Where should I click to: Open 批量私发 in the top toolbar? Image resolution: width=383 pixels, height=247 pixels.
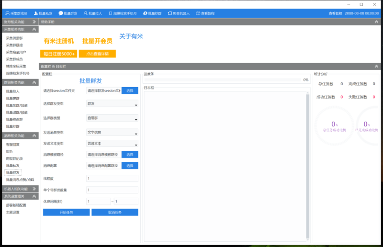[x=43, y=13]
